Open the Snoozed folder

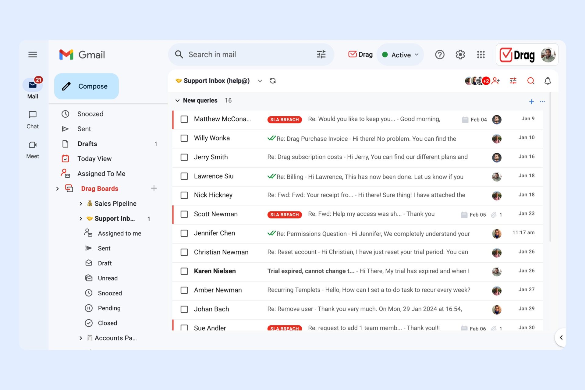[x=90, y=114]
